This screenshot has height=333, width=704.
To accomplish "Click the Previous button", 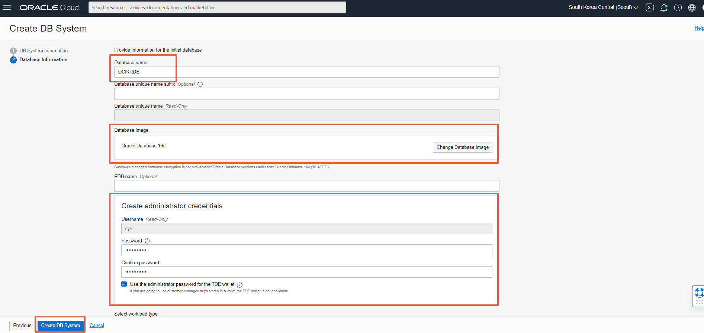I will 22,326.
